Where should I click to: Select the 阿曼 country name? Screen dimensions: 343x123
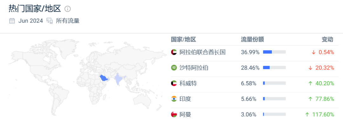point(185,114)
